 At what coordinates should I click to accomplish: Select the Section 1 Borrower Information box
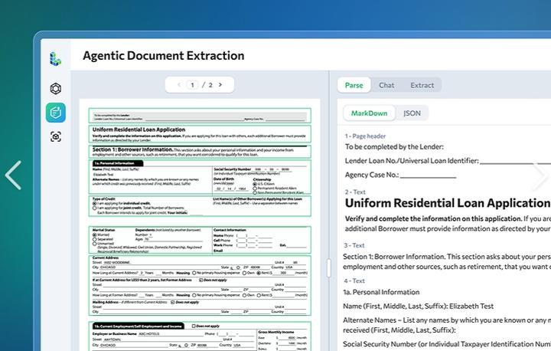point(200,152)
